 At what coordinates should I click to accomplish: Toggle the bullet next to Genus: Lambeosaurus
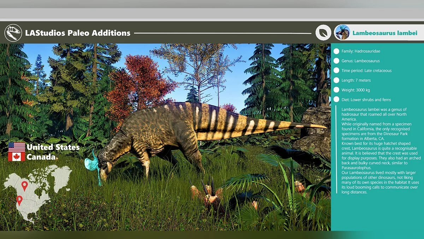tap(336, 61)
